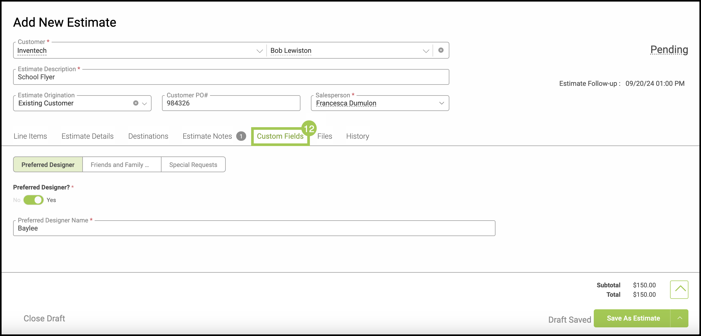Clear the customer contact selection
The width and height of the screenshot is (701, 336).
coord(441,50)
